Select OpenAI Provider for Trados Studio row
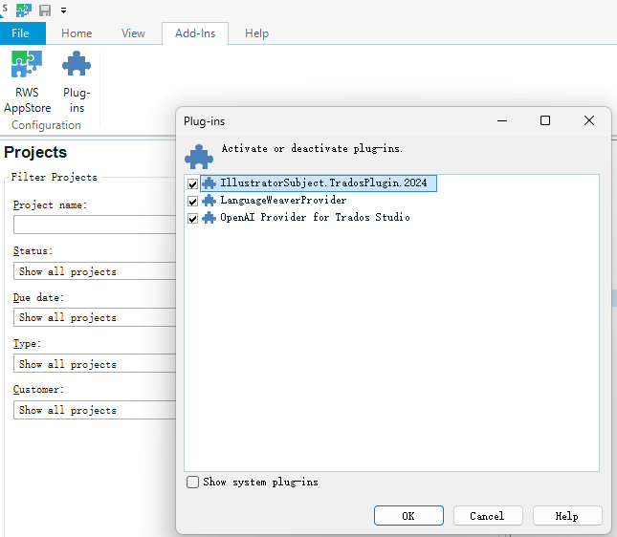 click(x=315, y=218)
